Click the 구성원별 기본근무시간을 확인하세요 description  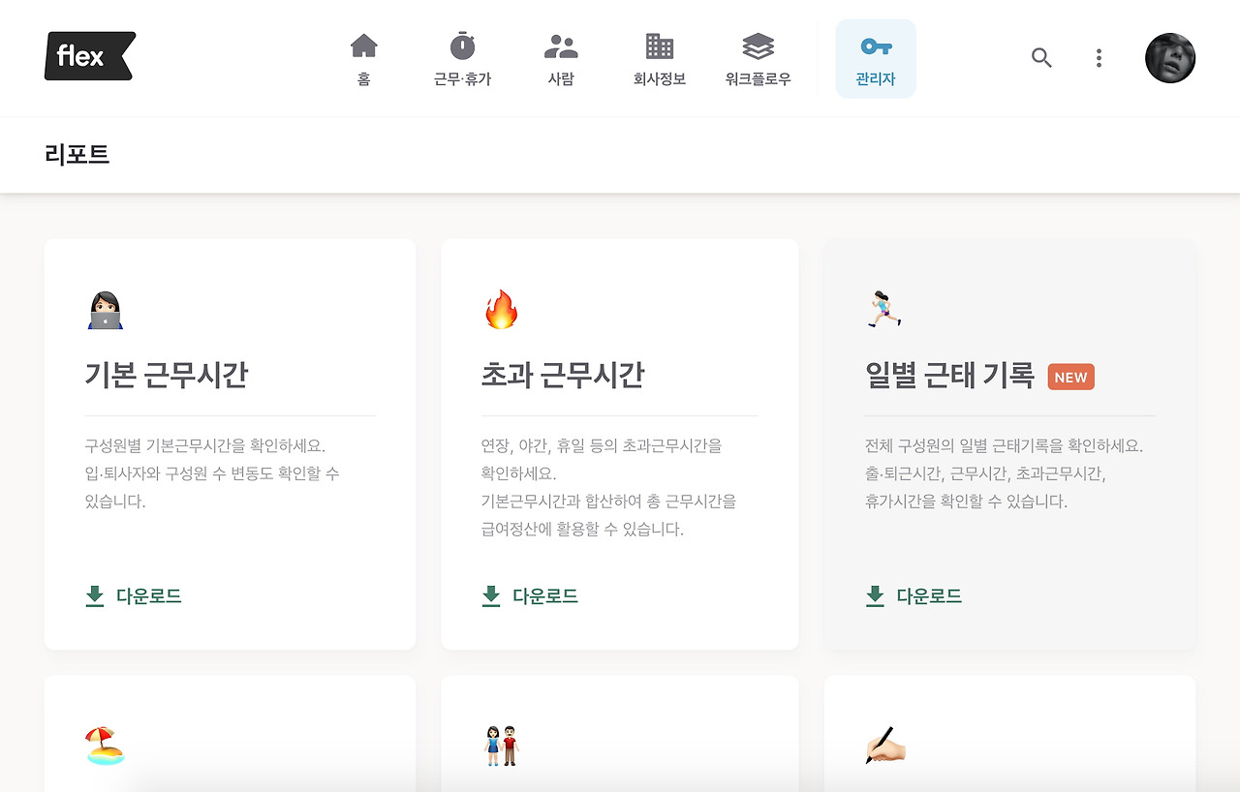click(205, 446)
